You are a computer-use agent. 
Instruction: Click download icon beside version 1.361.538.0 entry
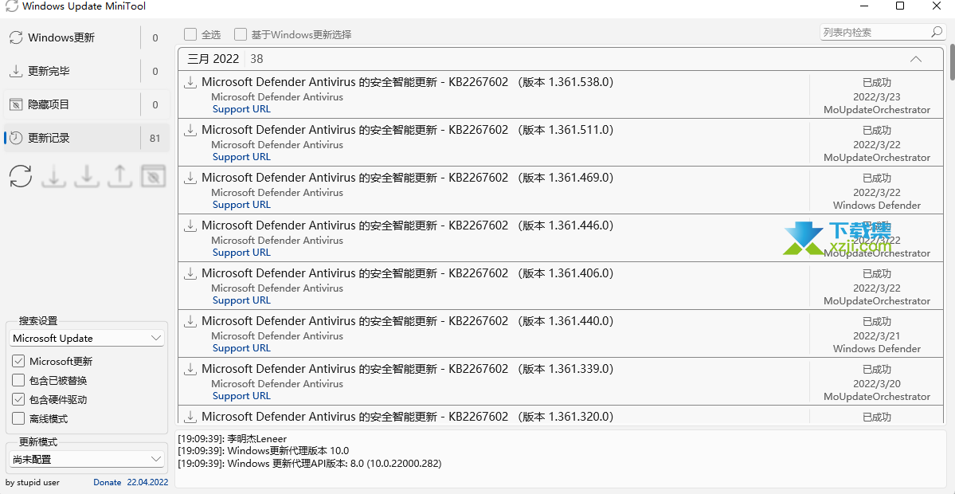pos(190,82)
